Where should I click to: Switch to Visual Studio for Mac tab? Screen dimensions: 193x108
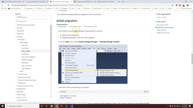[90, 26]
